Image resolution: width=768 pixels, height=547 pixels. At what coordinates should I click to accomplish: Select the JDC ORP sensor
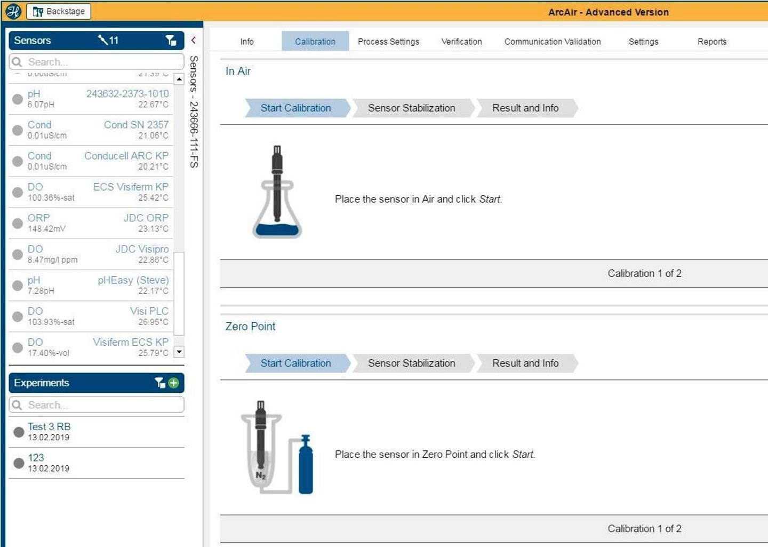point(91,223)
